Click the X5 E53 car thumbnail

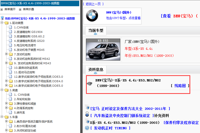pyautogui.click(x=103, y=50)
